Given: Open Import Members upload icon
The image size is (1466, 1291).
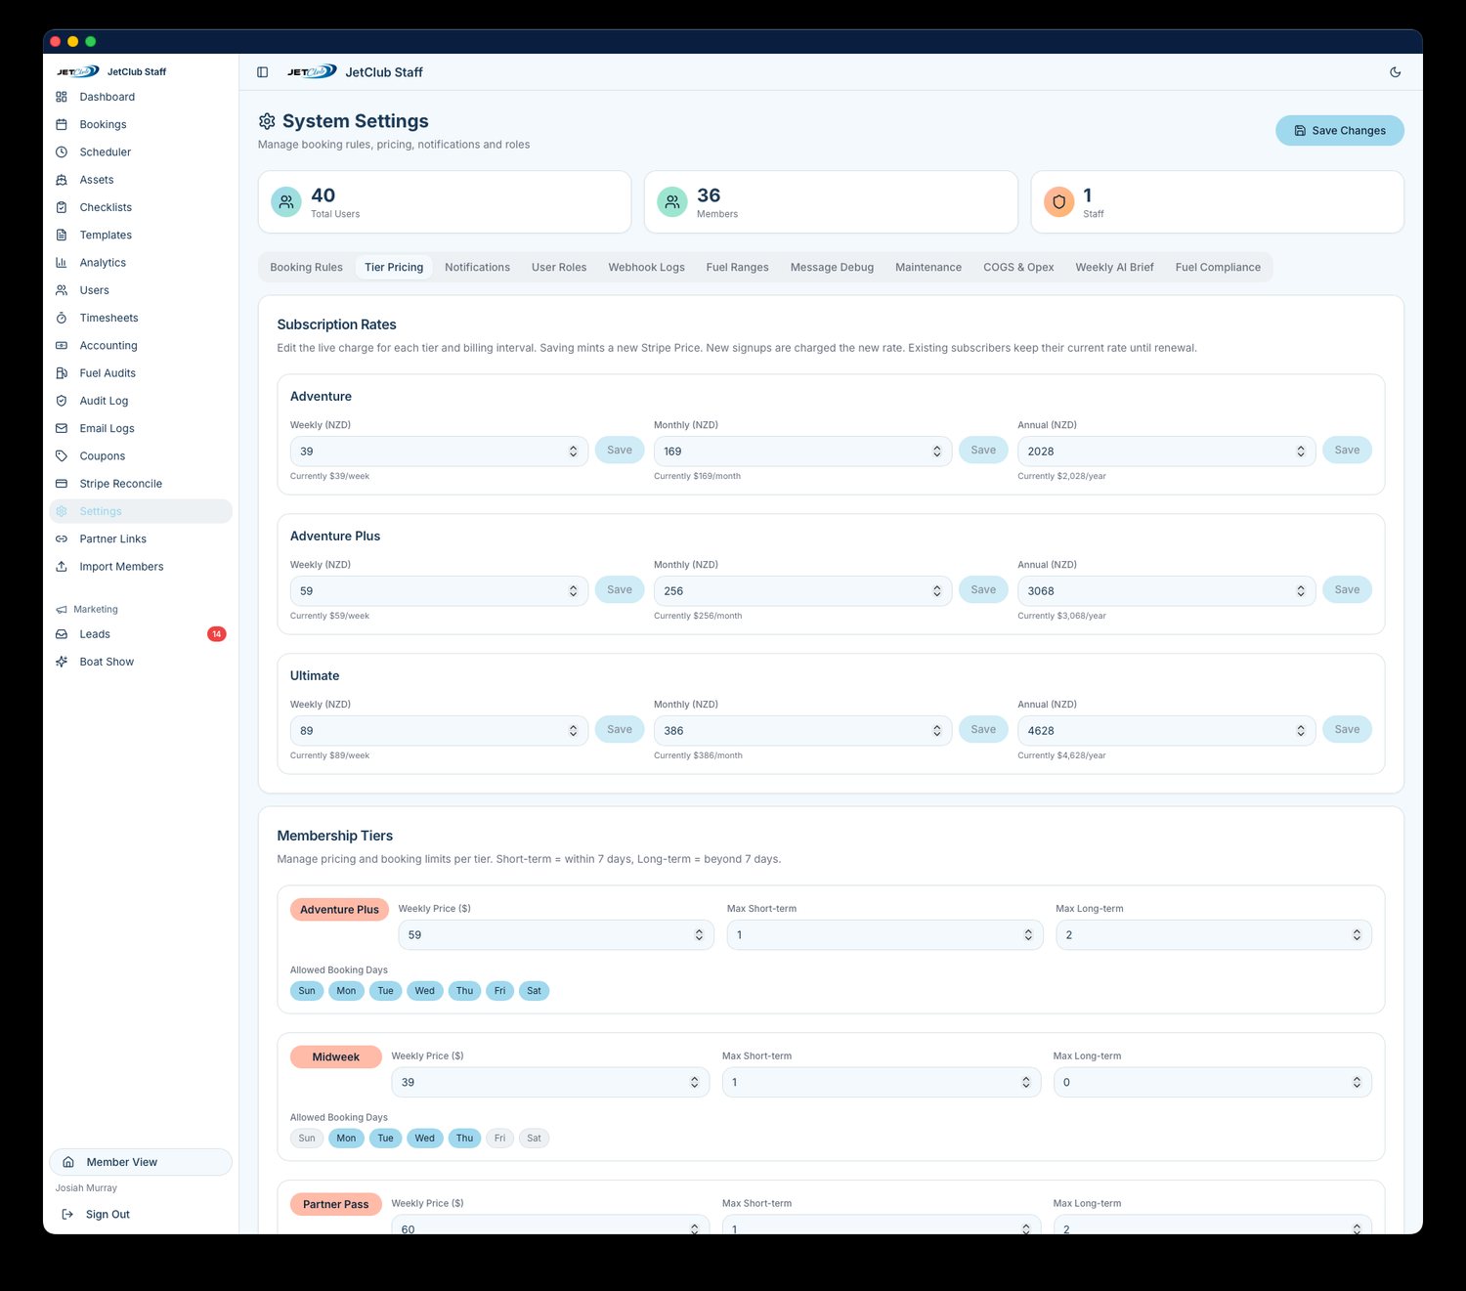Looking at the screenshot, I should 62,567.
